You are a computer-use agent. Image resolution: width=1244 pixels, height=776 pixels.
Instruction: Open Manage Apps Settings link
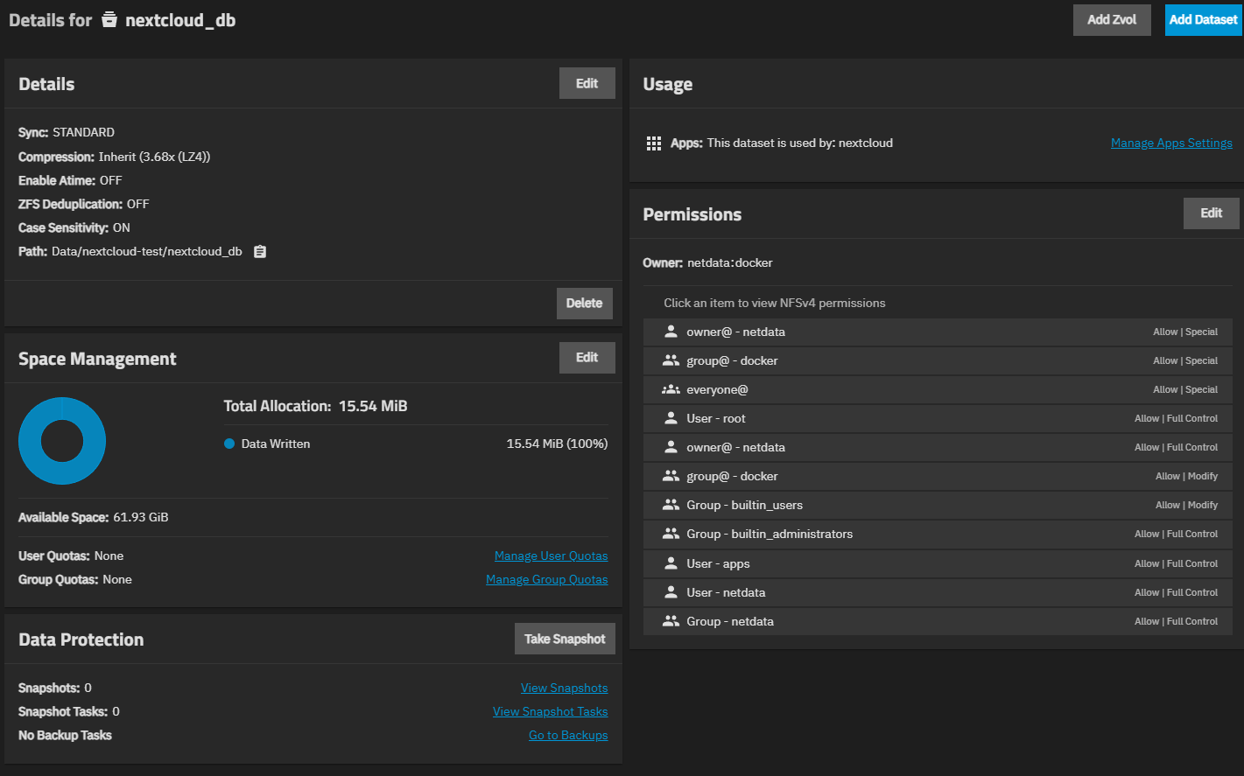1171,143
